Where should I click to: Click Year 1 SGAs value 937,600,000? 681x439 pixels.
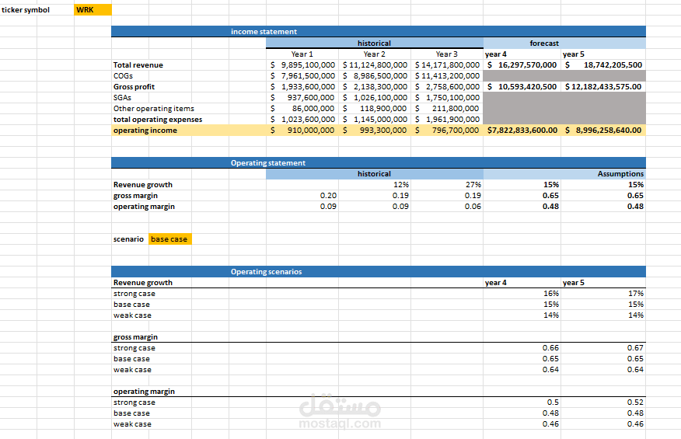(x=302, y=97)
